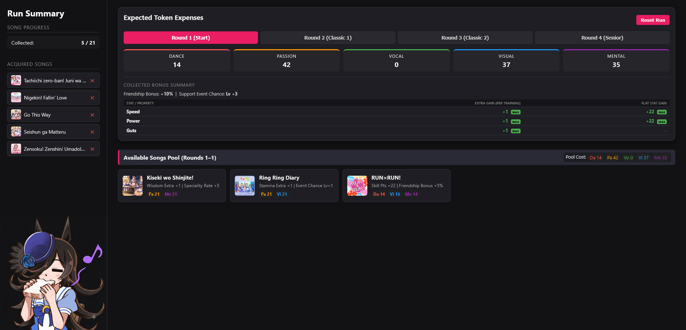Click the Vocal token expense card

pos(397,61)
